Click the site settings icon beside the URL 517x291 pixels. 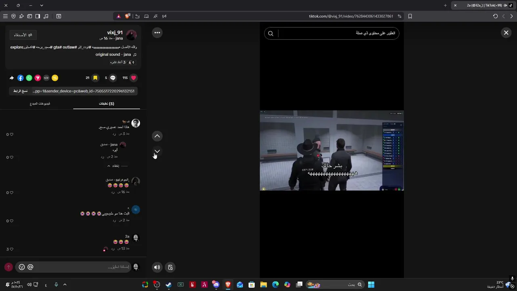click(x=399, y=16)
